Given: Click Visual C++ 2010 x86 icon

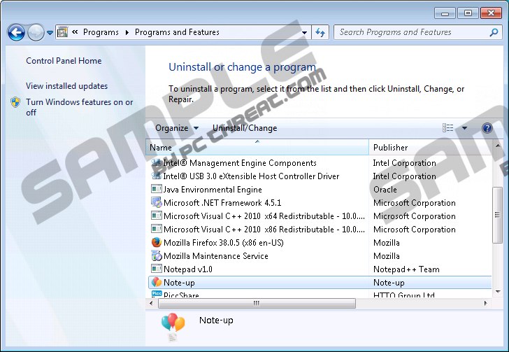Looking at the screenshot, I should click(x=157, y=229).
